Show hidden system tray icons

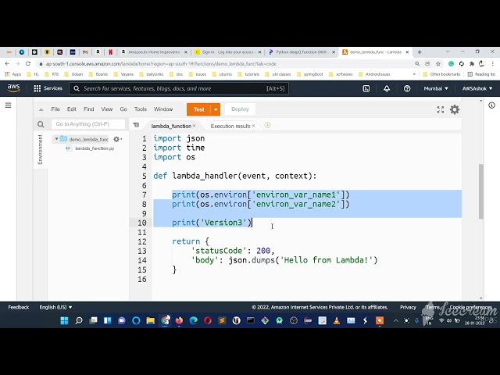(396, 321)
